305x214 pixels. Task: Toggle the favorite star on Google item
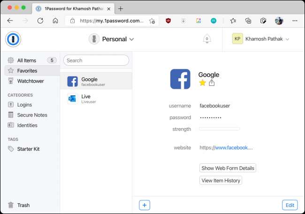click(x=203, y=83)
